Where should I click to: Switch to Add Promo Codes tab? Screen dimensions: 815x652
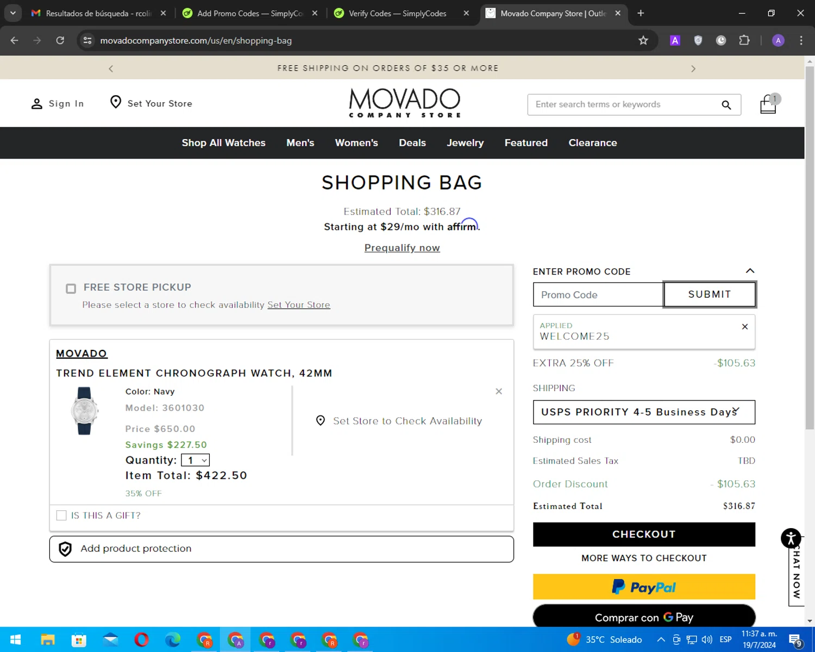[249, 13]
